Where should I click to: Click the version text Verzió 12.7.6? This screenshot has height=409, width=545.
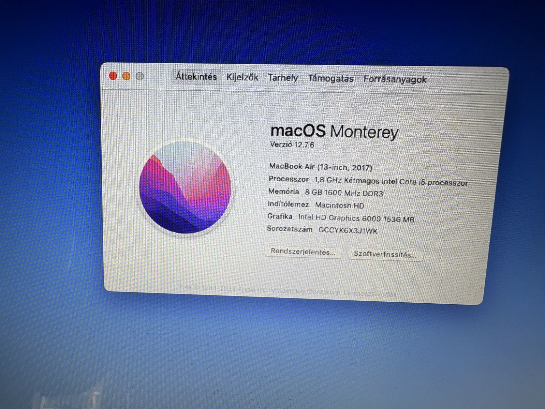292,144
